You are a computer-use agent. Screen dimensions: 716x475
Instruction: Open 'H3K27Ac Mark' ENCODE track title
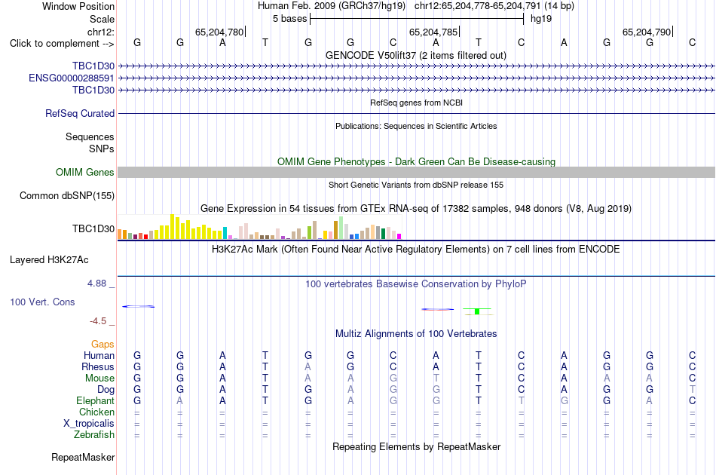[x=415, y=250]
